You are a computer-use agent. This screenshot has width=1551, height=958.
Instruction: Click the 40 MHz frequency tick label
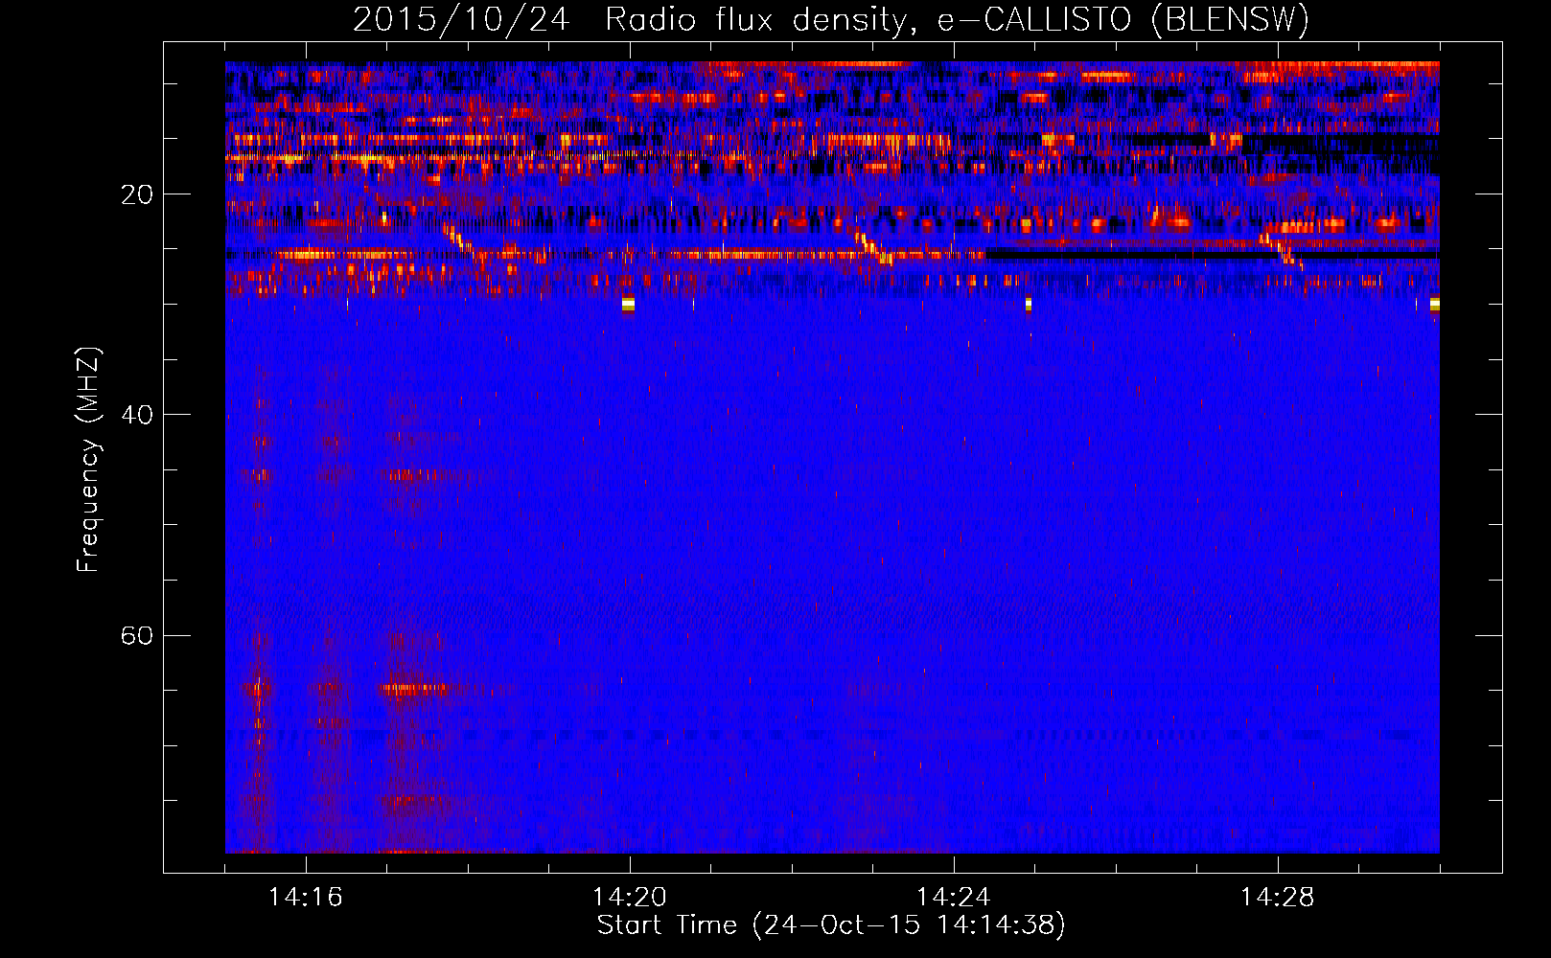coord(137,415)
